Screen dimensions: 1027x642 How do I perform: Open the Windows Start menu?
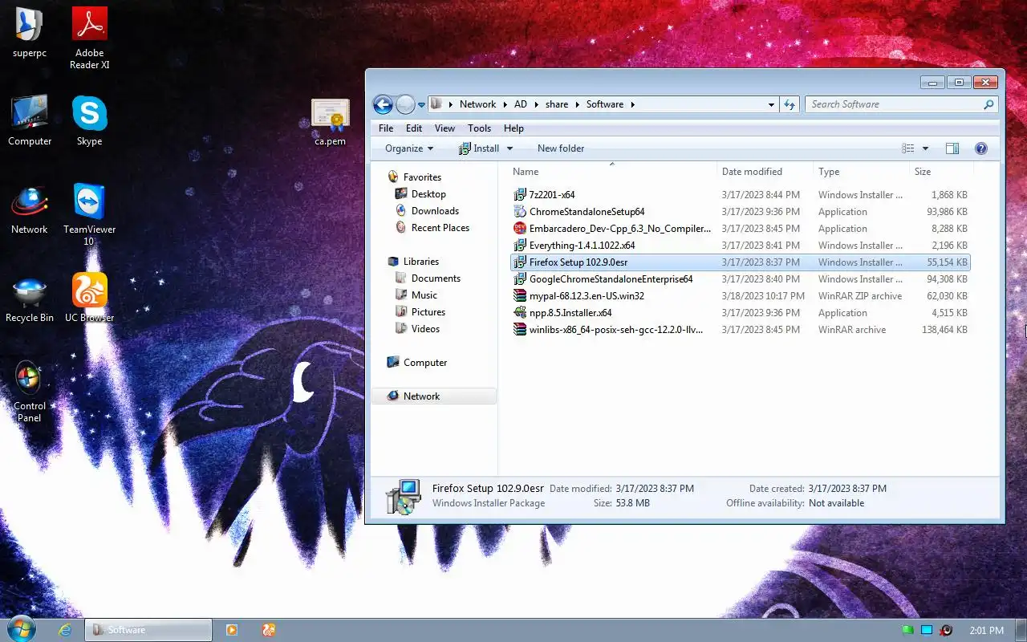[20, 630]
